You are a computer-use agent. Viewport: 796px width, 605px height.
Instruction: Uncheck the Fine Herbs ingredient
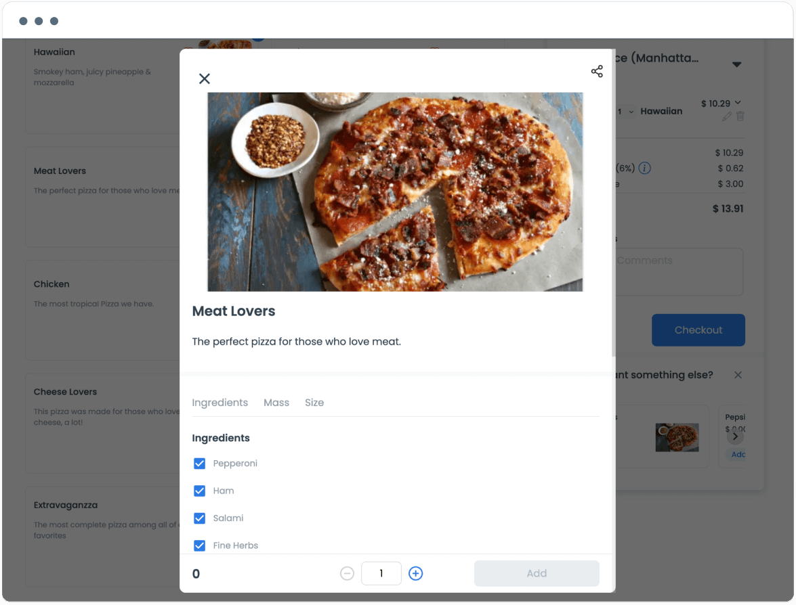coord(199,545)
